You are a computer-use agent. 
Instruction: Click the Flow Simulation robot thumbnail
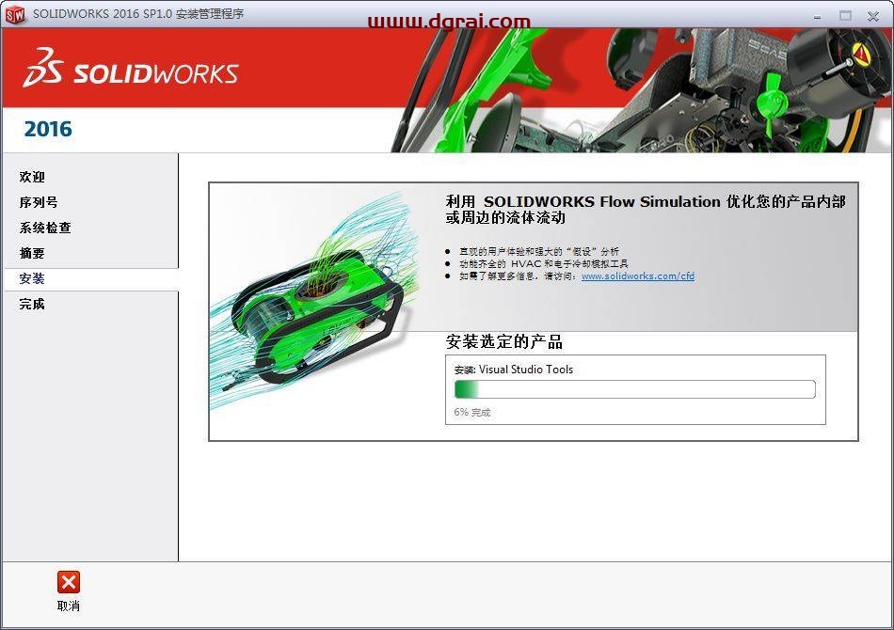pyautogui.click(x=316, y=303)
